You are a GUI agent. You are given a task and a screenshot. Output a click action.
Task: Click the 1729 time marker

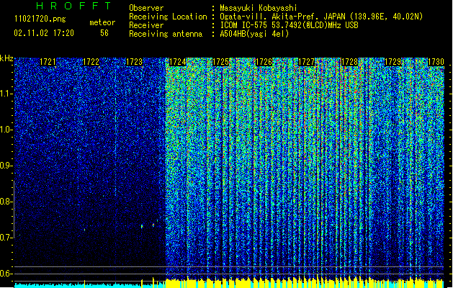393,62
